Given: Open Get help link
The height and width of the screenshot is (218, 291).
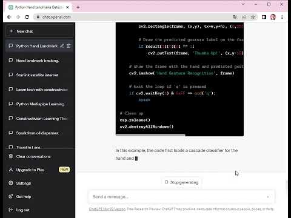Looking at the screenshot, I should [39, 196].
